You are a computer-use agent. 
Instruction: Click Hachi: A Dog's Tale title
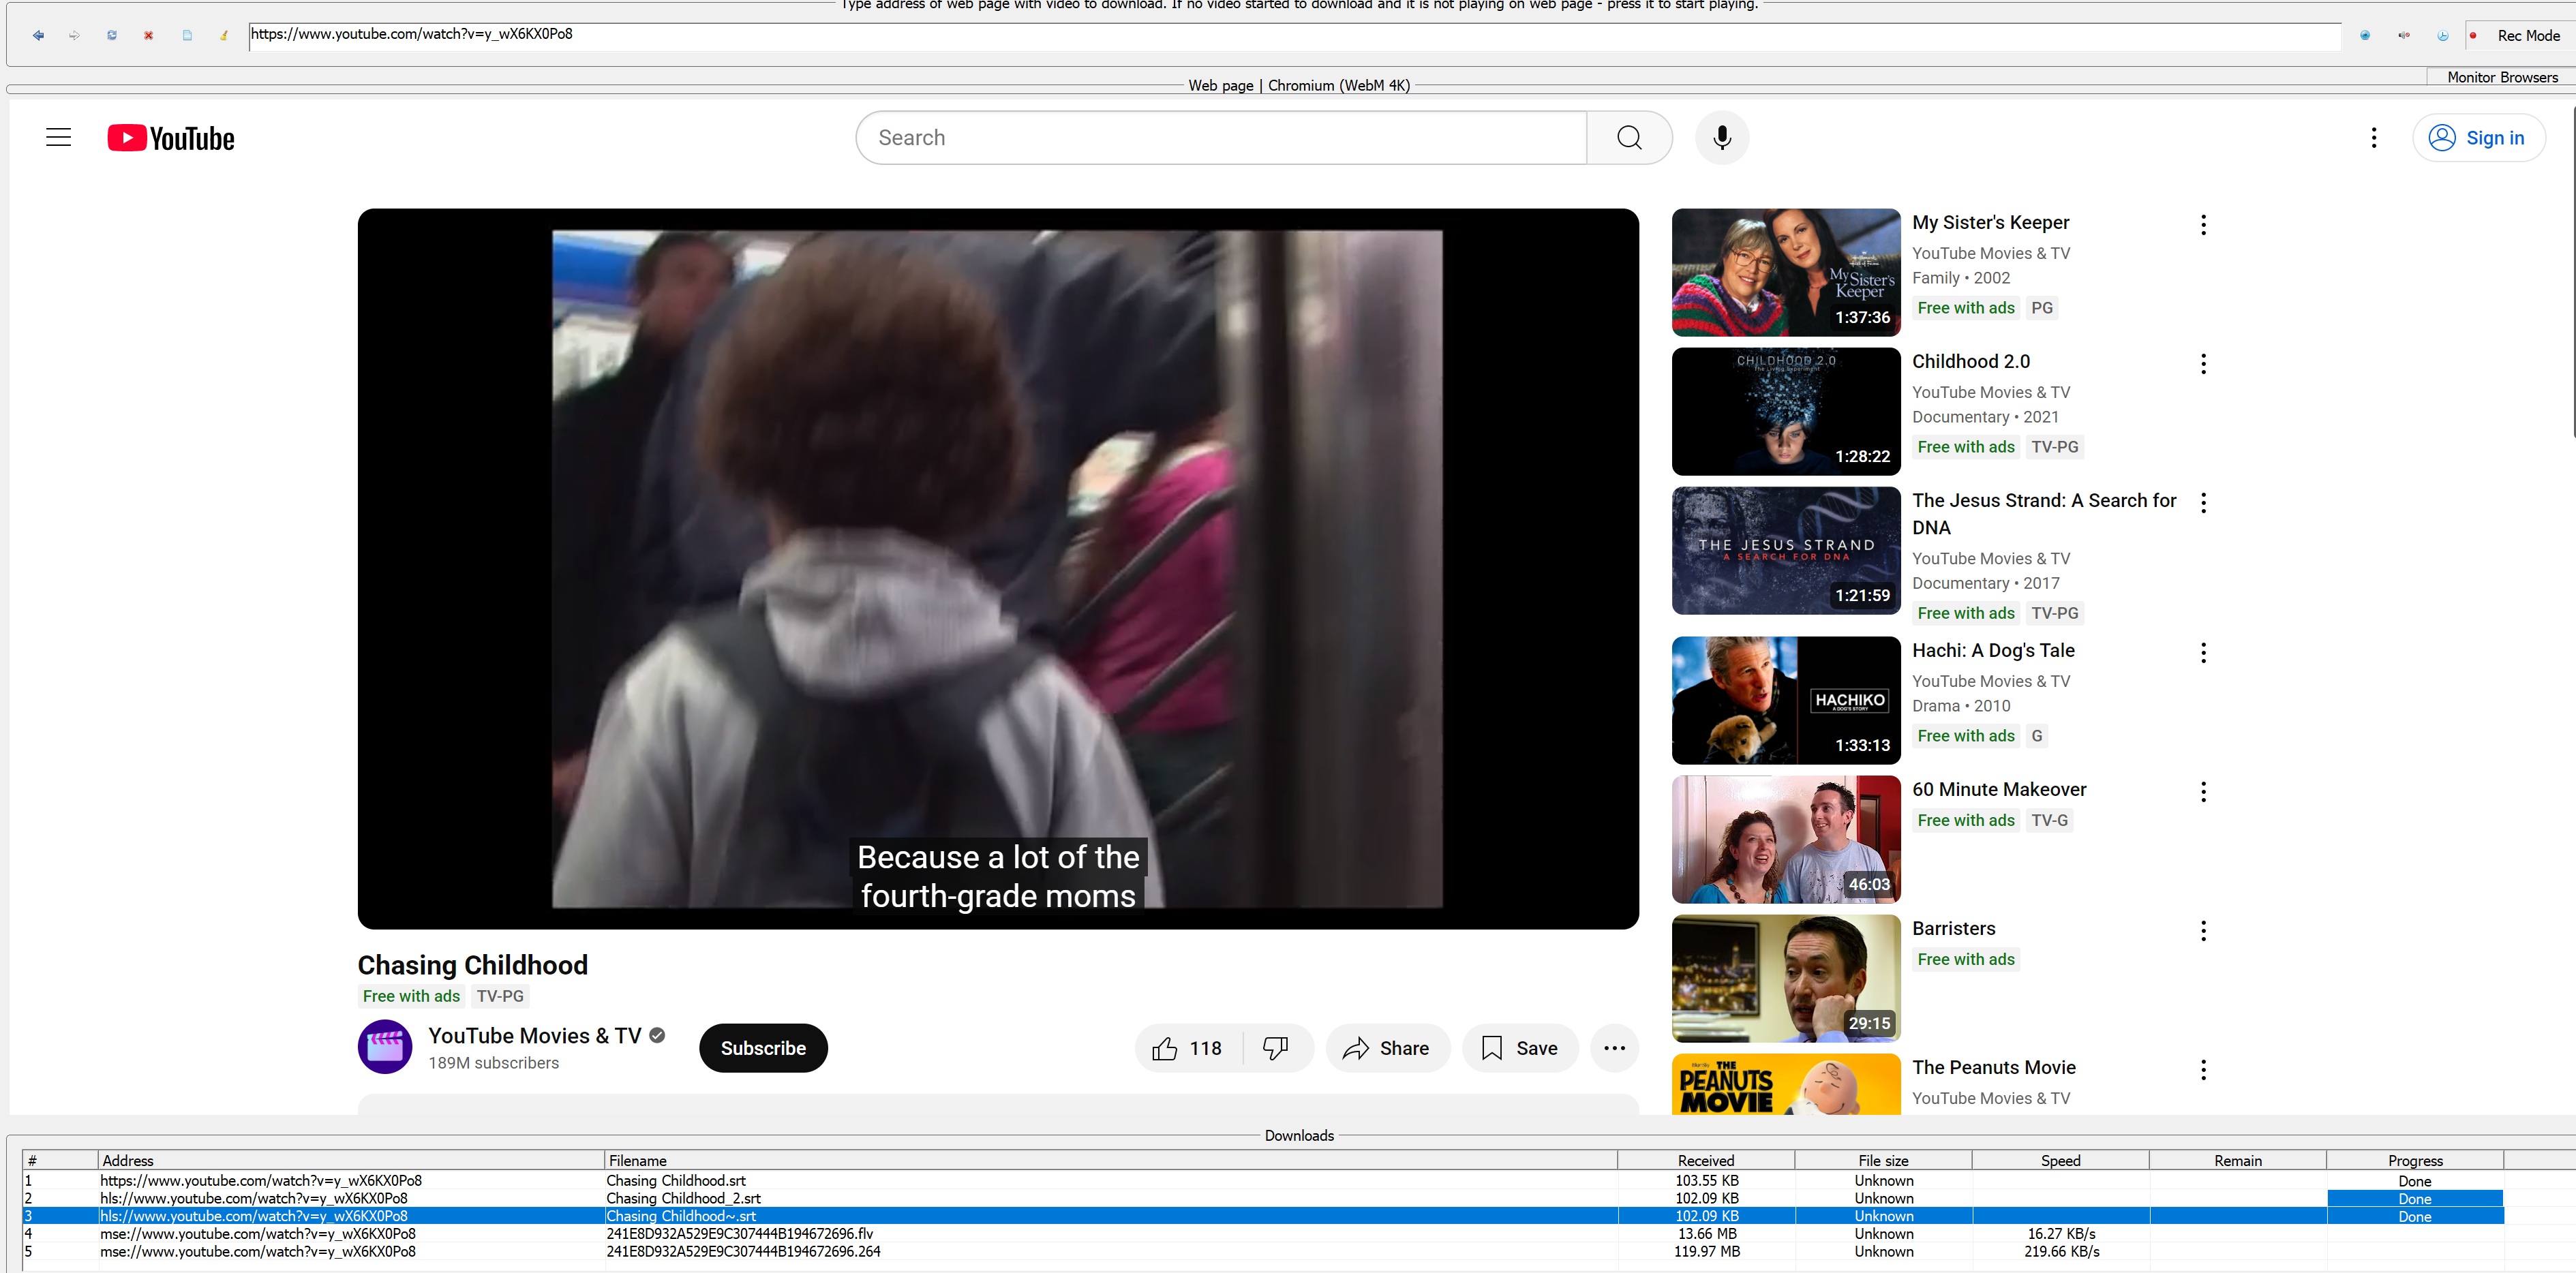pyautogui.click(x=1993, y=650)
